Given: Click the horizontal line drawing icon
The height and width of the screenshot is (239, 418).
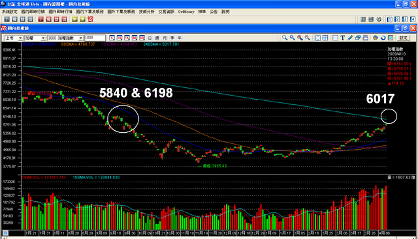Looking at the screenshot, I should pos(335,38).
